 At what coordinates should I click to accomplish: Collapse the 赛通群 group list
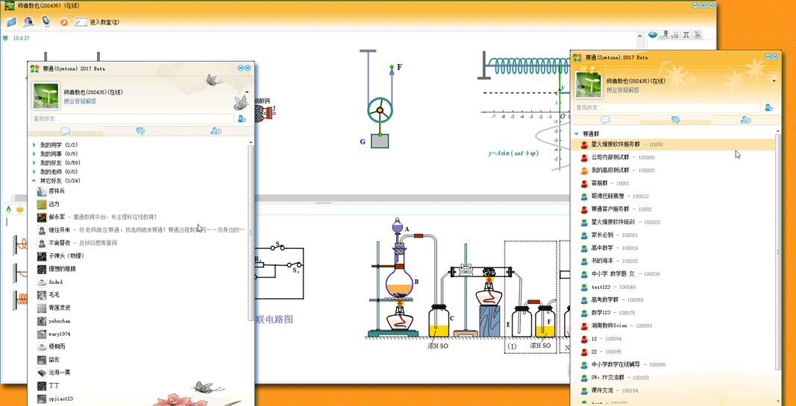[x=577, y=134]
